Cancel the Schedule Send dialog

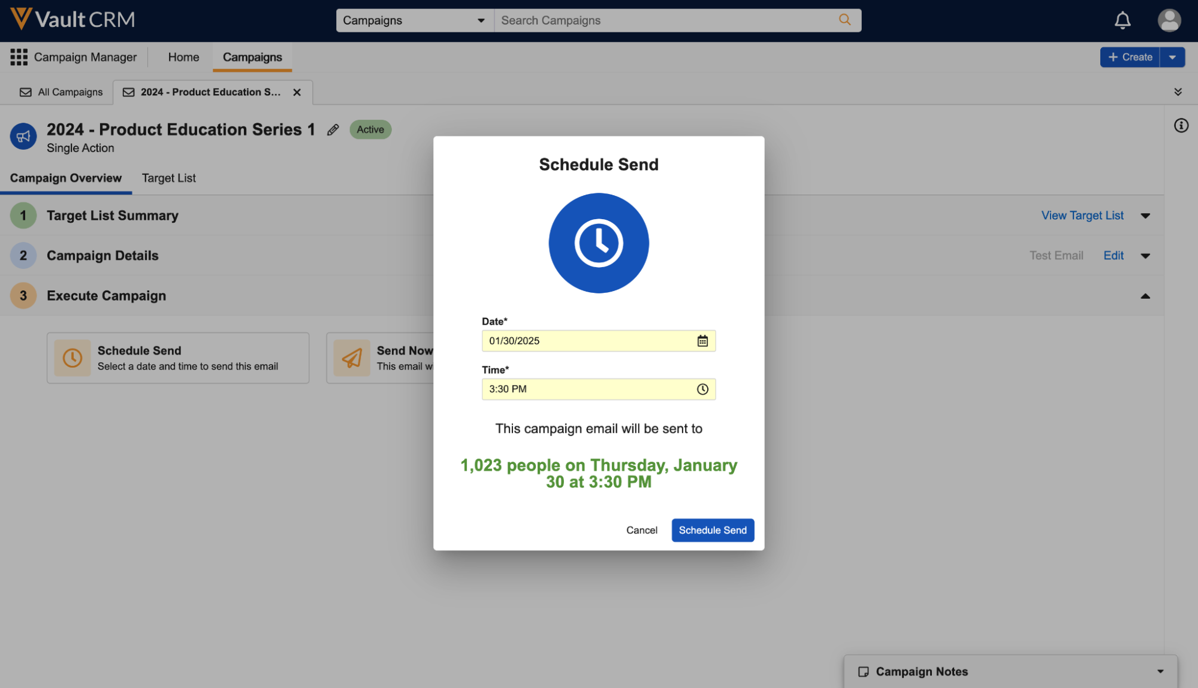point(641,530)
